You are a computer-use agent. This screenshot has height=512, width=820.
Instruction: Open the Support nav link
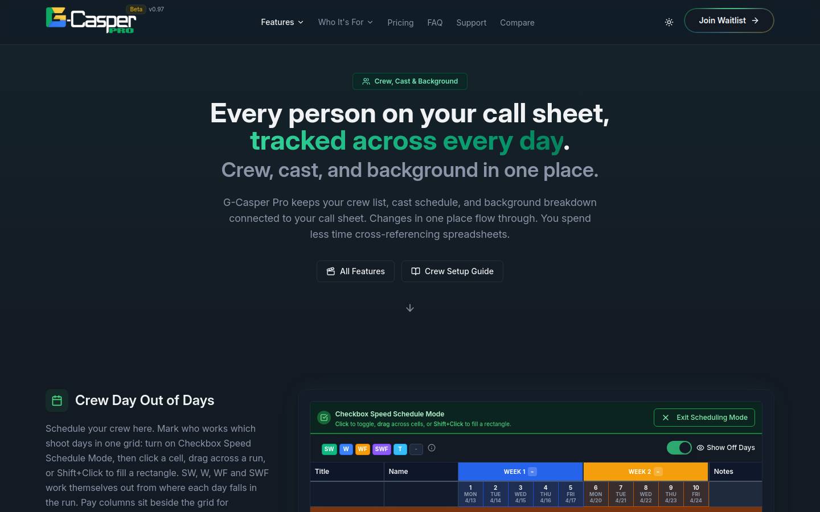tap(471, 23)
